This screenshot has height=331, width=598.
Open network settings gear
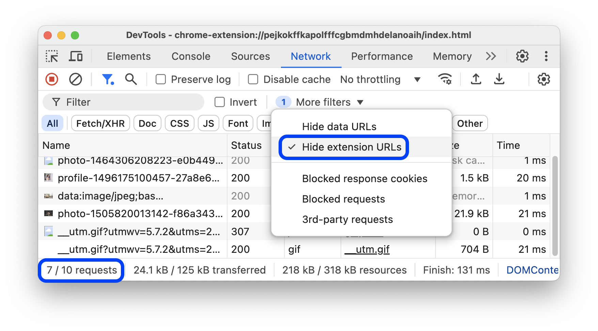[x=544, y=79]
